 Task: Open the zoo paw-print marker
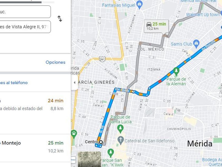tap(74, 134)
